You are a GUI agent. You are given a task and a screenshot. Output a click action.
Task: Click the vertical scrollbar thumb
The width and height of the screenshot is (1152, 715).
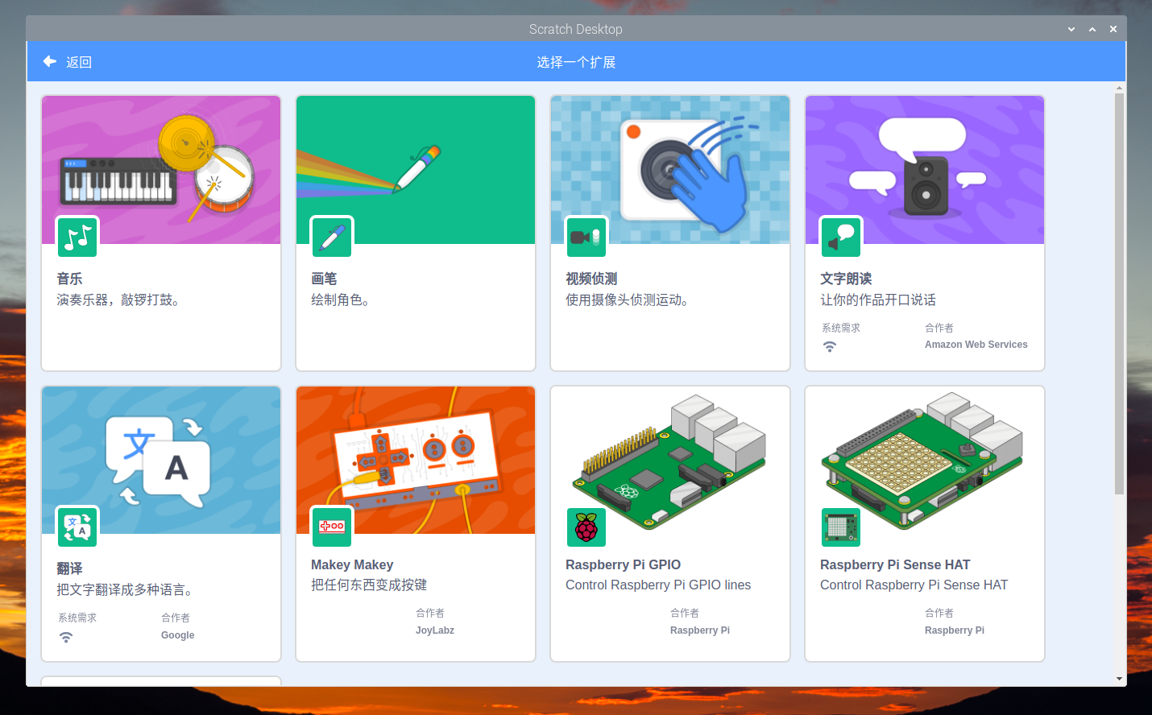tap(1119, 294)
